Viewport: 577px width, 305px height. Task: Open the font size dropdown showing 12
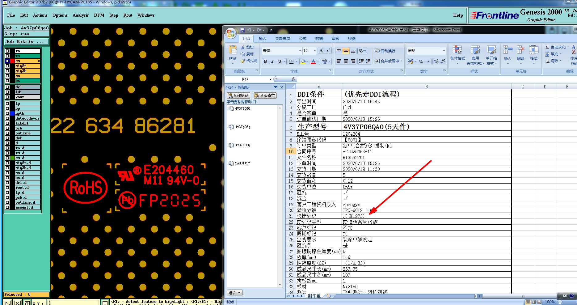[315, 51]
